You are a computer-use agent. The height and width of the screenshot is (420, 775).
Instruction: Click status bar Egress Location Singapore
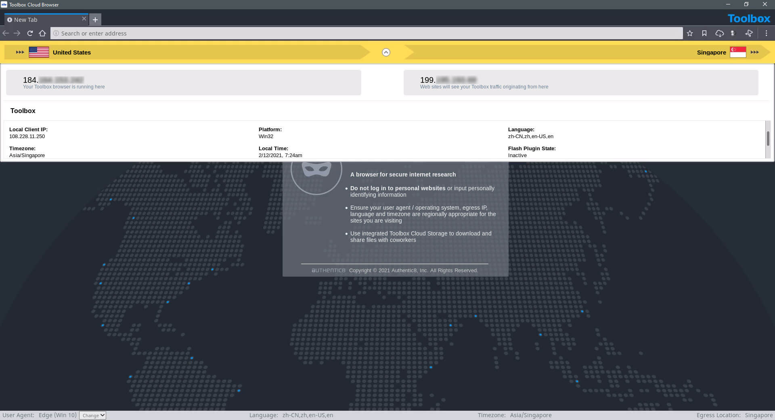coord(735,415)
